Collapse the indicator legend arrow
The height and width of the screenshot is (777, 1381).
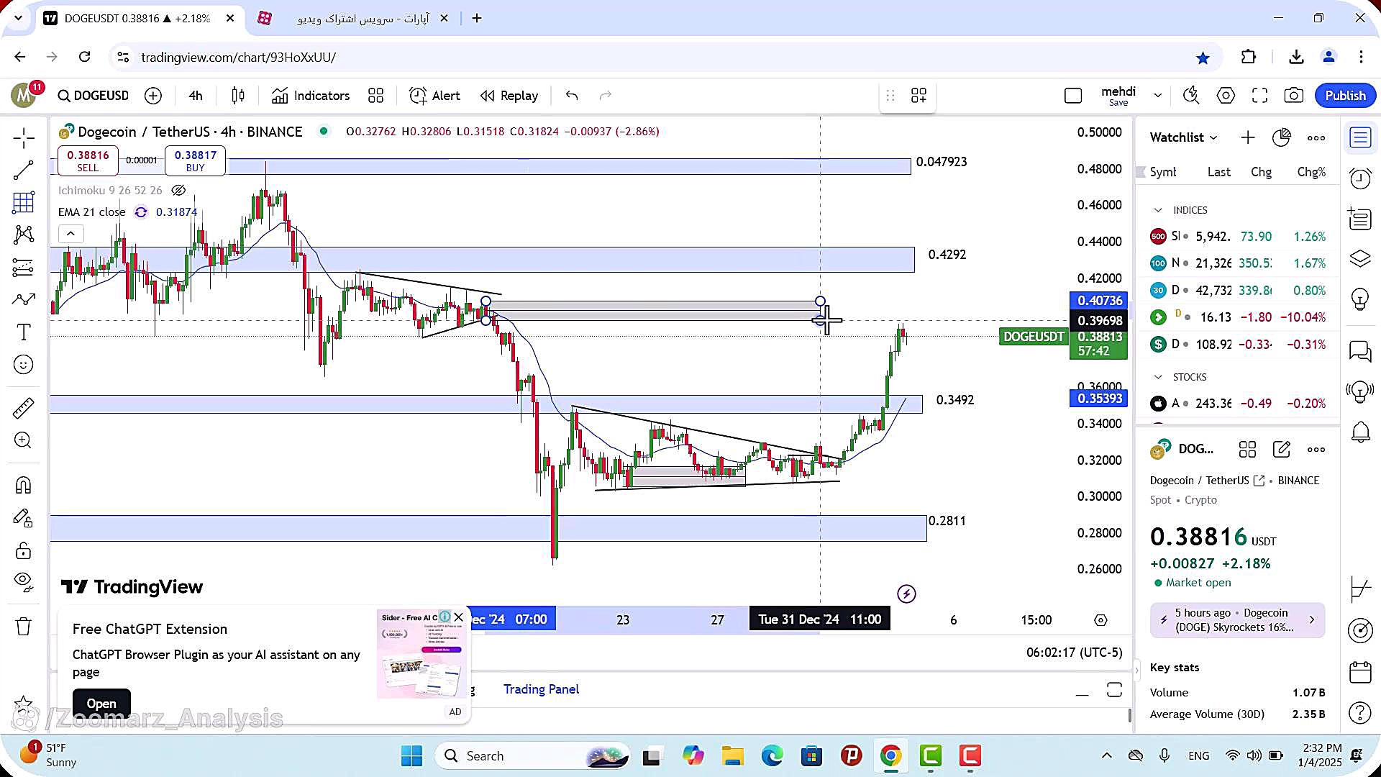click(70, 233)
